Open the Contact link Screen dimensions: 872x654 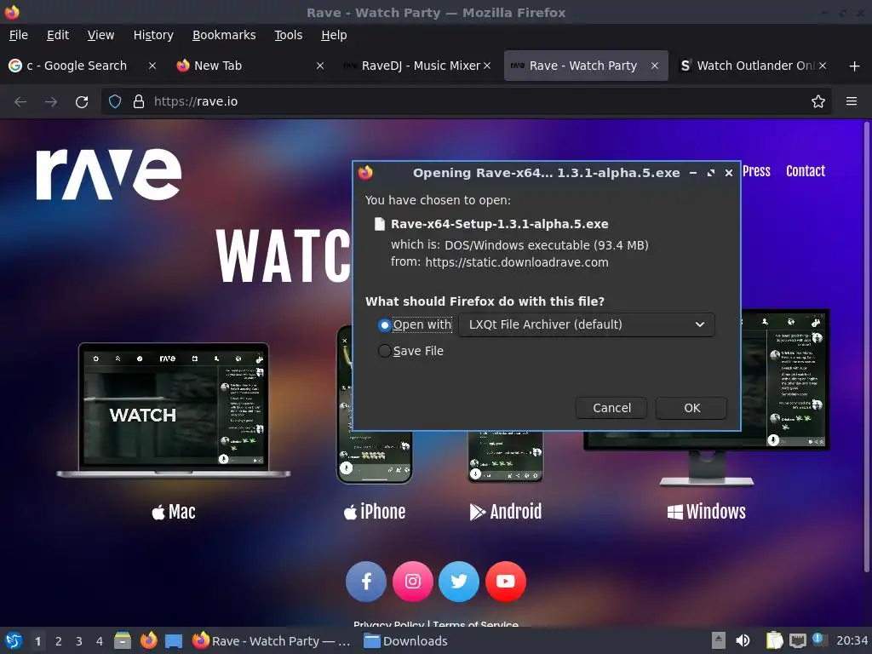point(806,171)
